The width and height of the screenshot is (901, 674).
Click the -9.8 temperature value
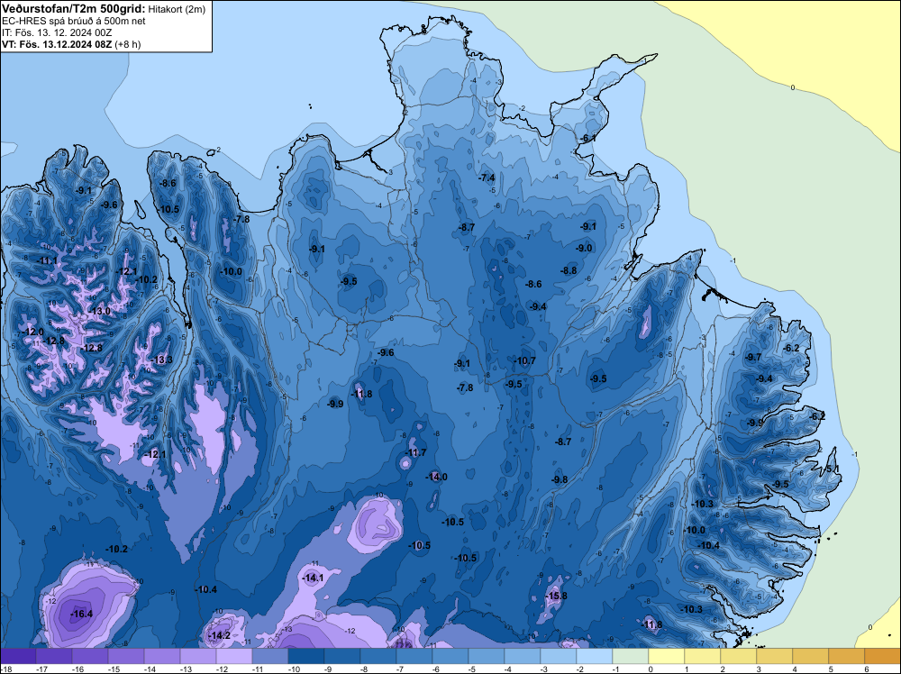click(560, 479)
